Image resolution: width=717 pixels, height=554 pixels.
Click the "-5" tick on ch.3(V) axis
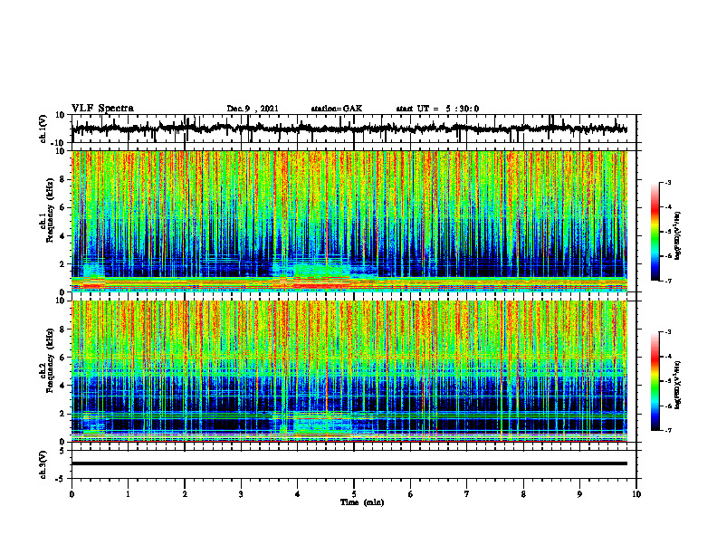(61, 479)
